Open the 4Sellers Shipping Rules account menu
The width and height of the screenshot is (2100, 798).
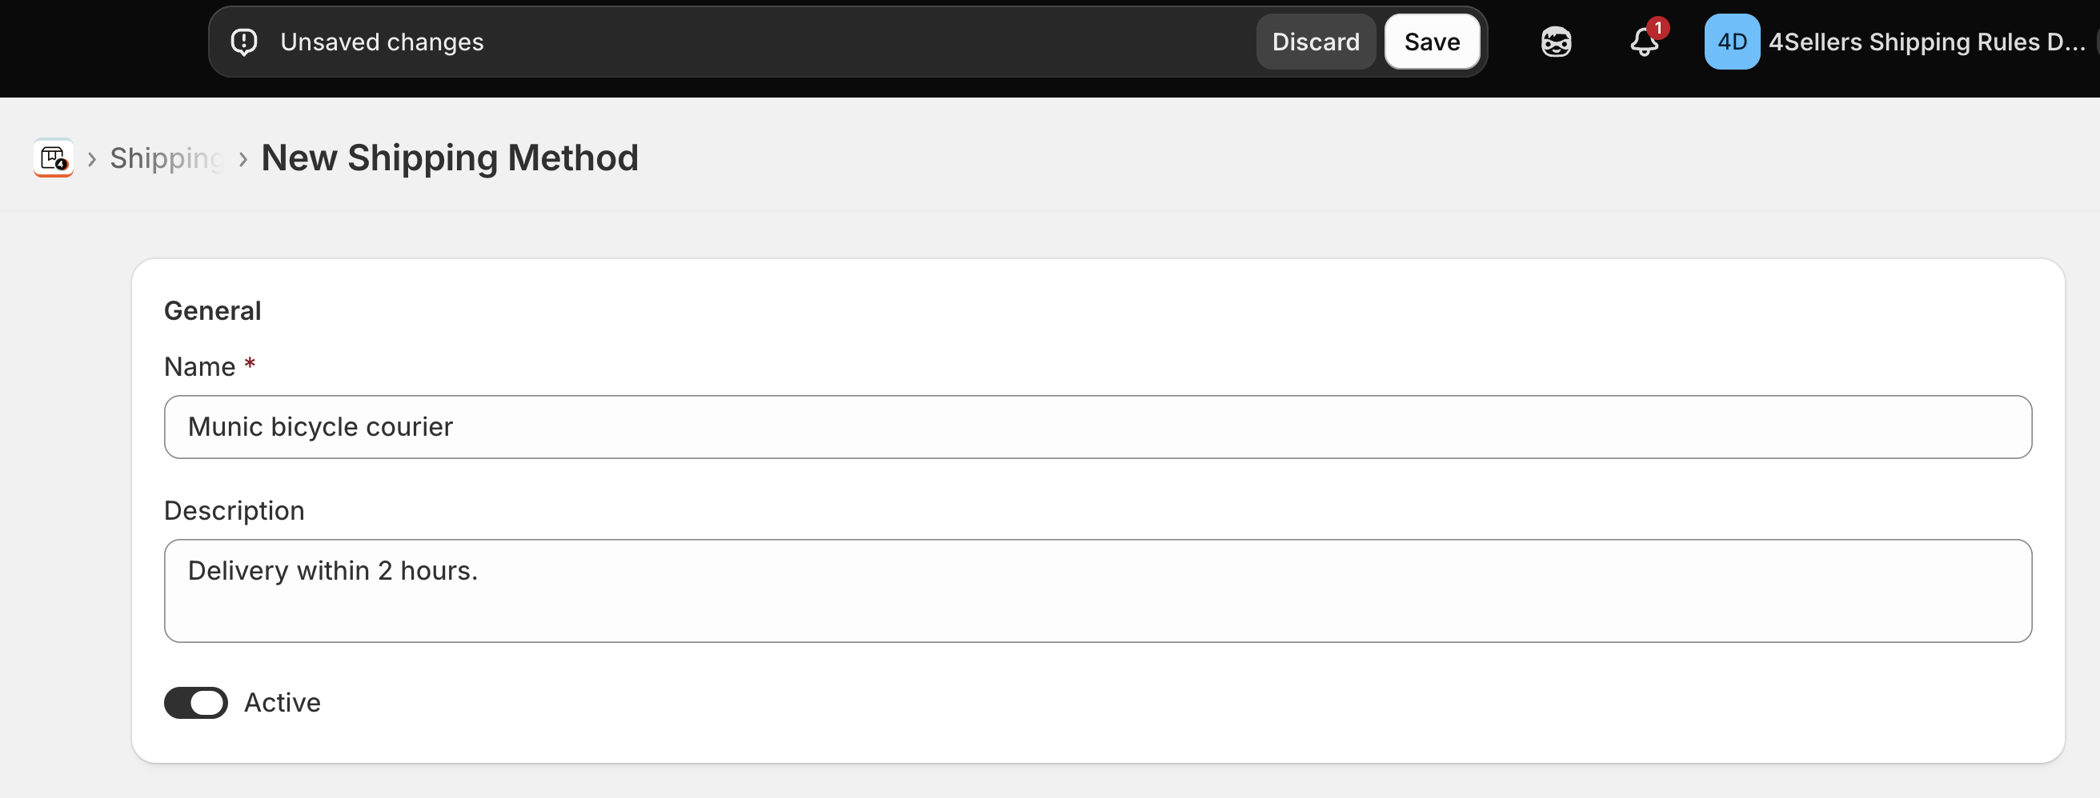(1926, 42)
